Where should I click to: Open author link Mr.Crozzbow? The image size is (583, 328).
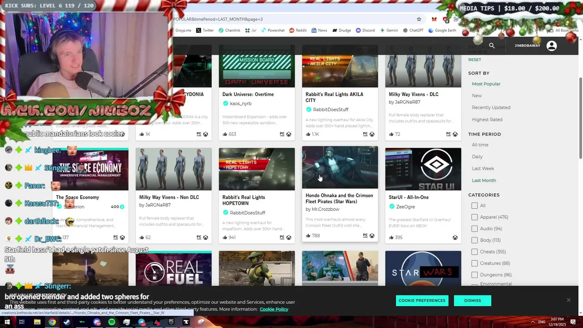325,209
